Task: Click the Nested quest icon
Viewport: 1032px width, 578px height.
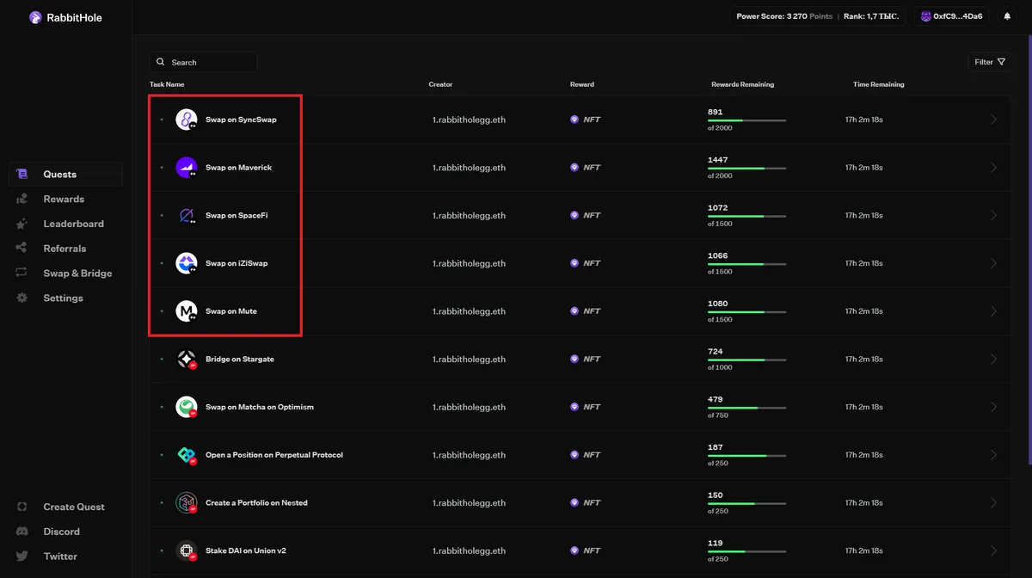Action: point(187,502)
